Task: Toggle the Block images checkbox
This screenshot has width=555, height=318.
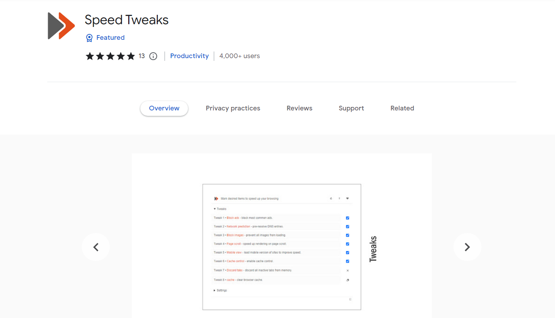Action: (347, 235)
